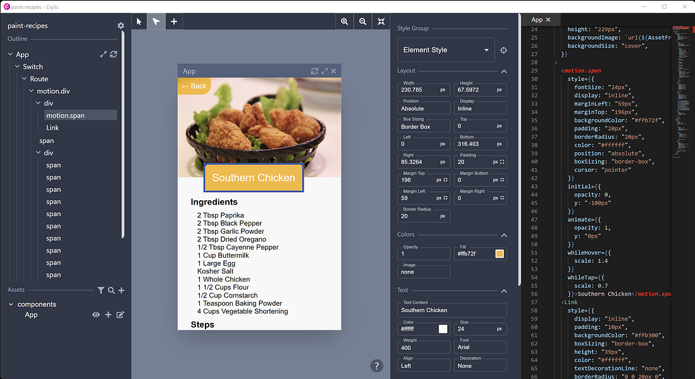
Task: Edit the Opacity field
Action: pos(424,254)
